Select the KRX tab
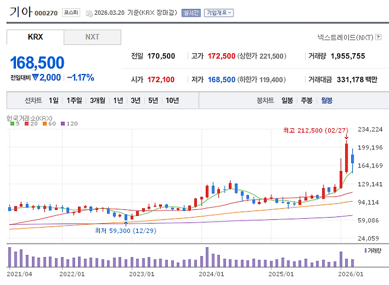 [x=35, y=37]
